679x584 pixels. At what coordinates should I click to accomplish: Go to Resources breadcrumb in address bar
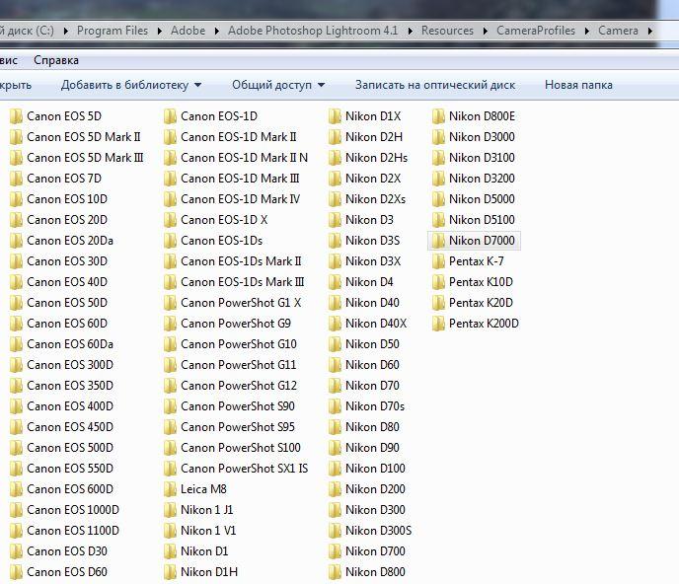(447, 31)
